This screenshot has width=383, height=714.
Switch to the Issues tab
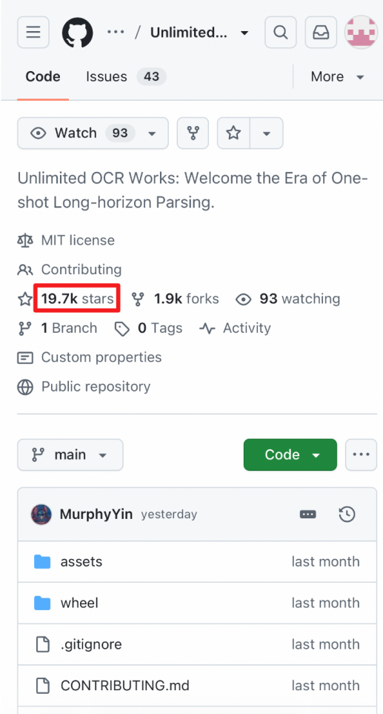pyautogui.click(x=126, y=76)
